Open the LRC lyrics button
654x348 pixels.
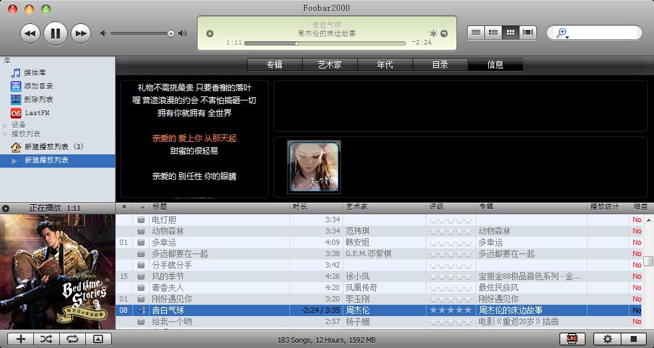pos(572,339)
